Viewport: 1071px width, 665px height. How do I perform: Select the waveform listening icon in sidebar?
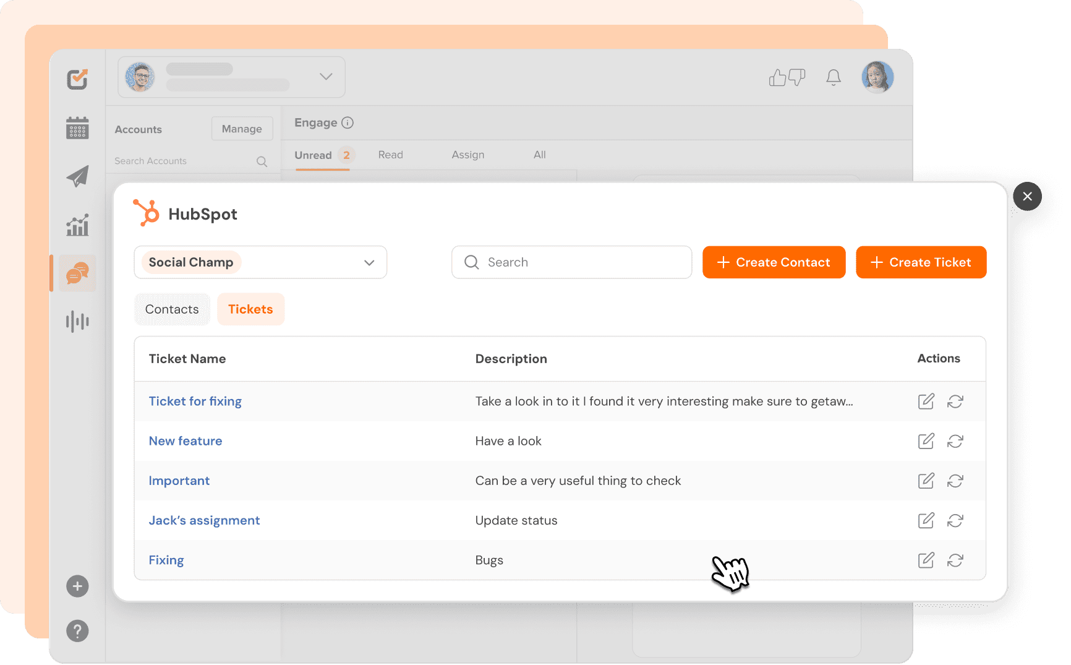[x=77, y=321]
